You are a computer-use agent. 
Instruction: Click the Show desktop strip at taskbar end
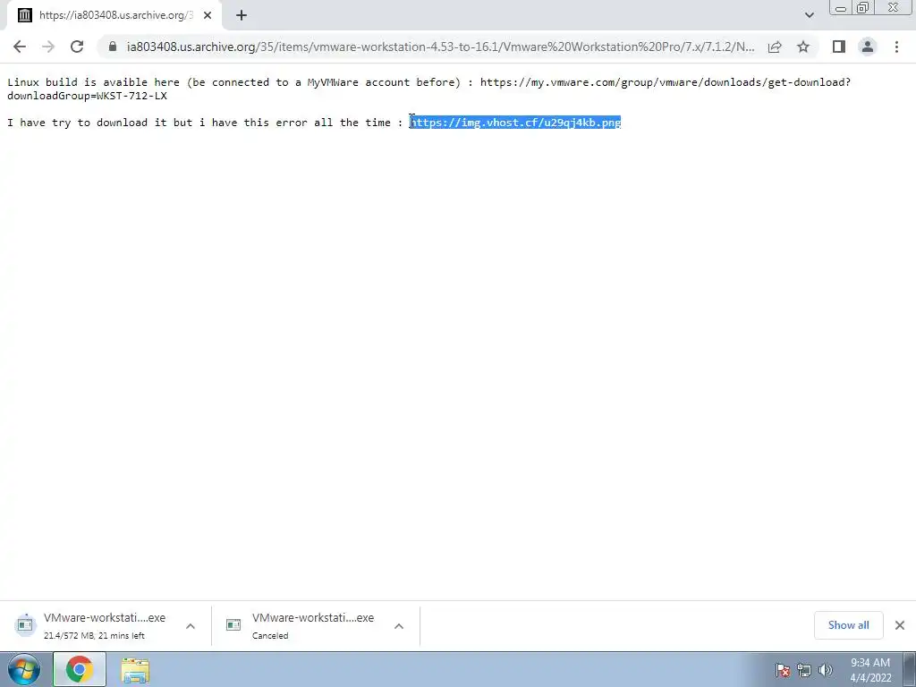910,669
